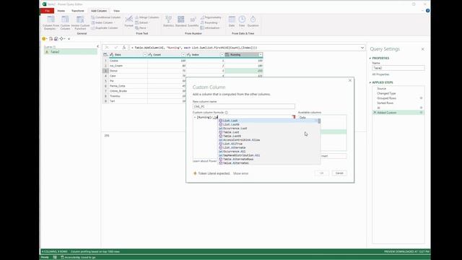
Task: Open the Parse dropdown in ribbon
Action: point(141,28)
